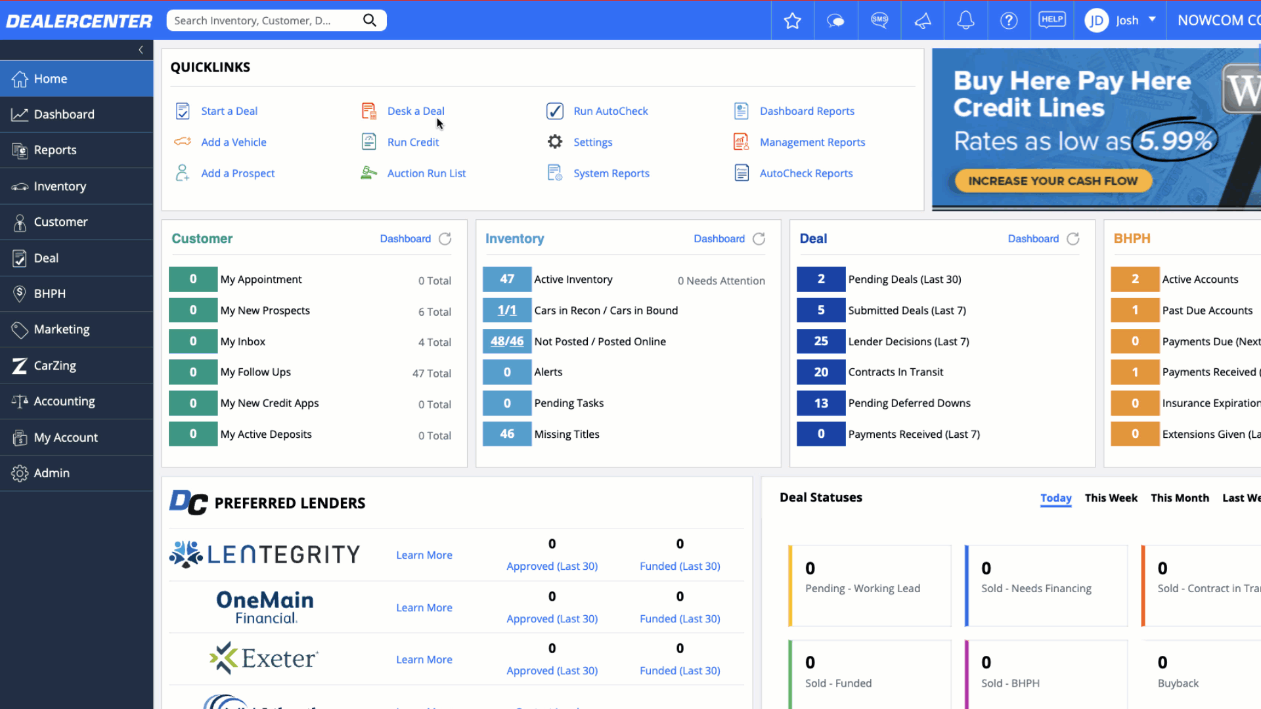
Task: Click the Desk a Deal document icon
Action: pos(369,111)
